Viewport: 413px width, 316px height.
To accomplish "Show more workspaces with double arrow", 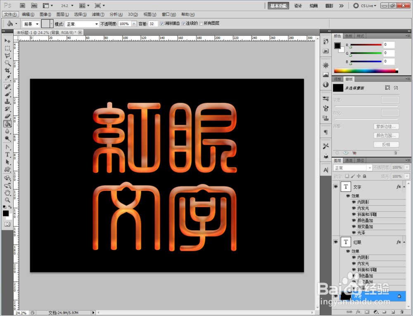I will 342,5.
